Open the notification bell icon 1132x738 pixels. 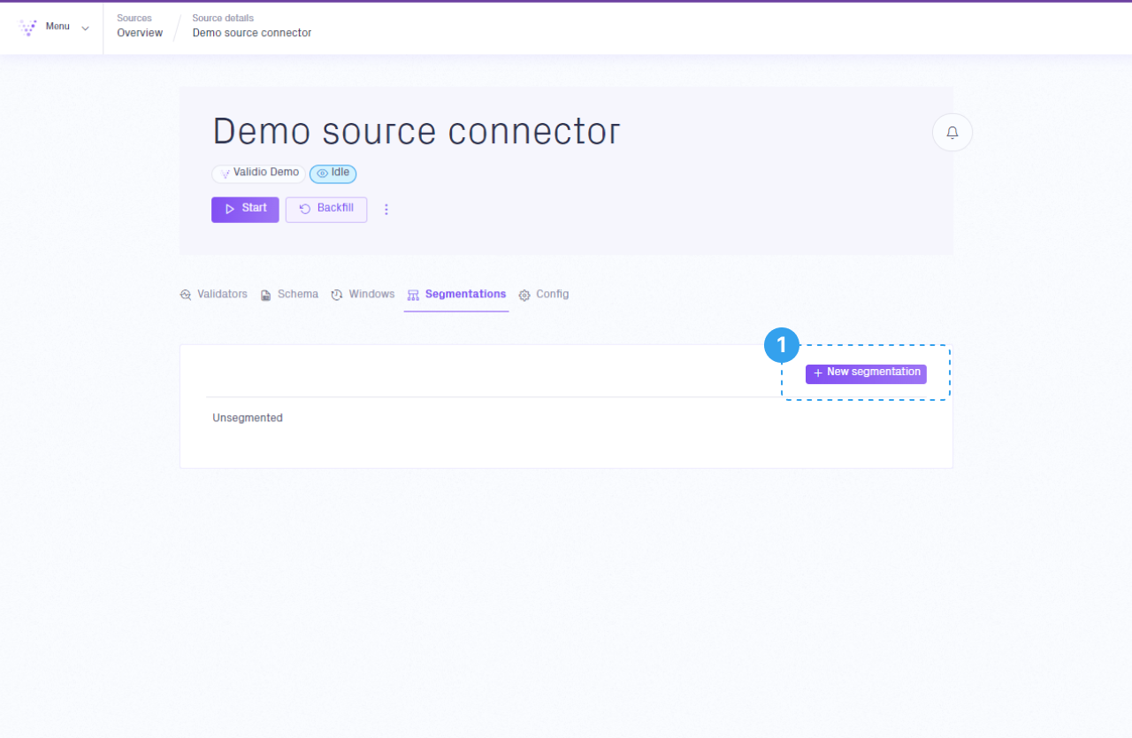tap(952, 133)
